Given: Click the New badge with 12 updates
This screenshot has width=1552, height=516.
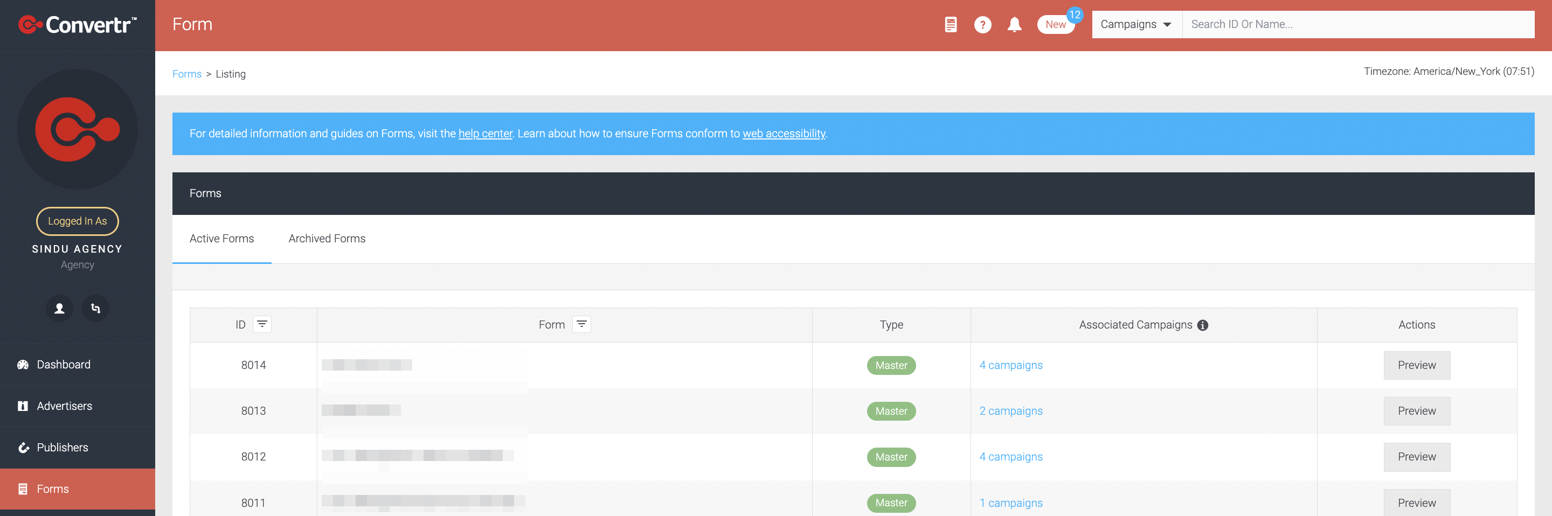Looking at the screenshot, I should tap(1056, 25).
